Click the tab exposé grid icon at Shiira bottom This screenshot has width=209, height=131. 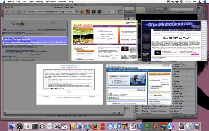(119, 113)
